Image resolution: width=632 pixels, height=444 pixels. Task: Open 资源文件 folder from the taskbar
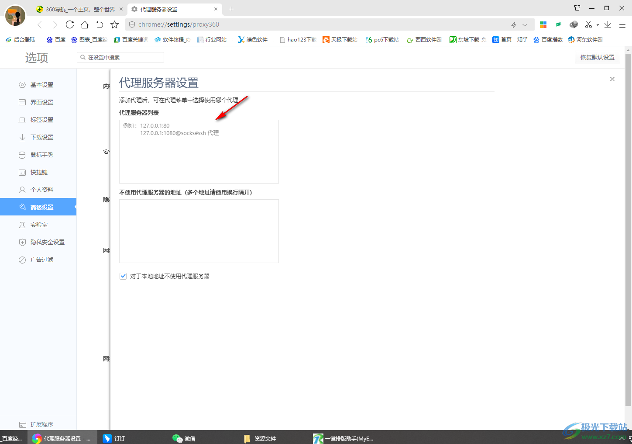[x=260, y=438]
